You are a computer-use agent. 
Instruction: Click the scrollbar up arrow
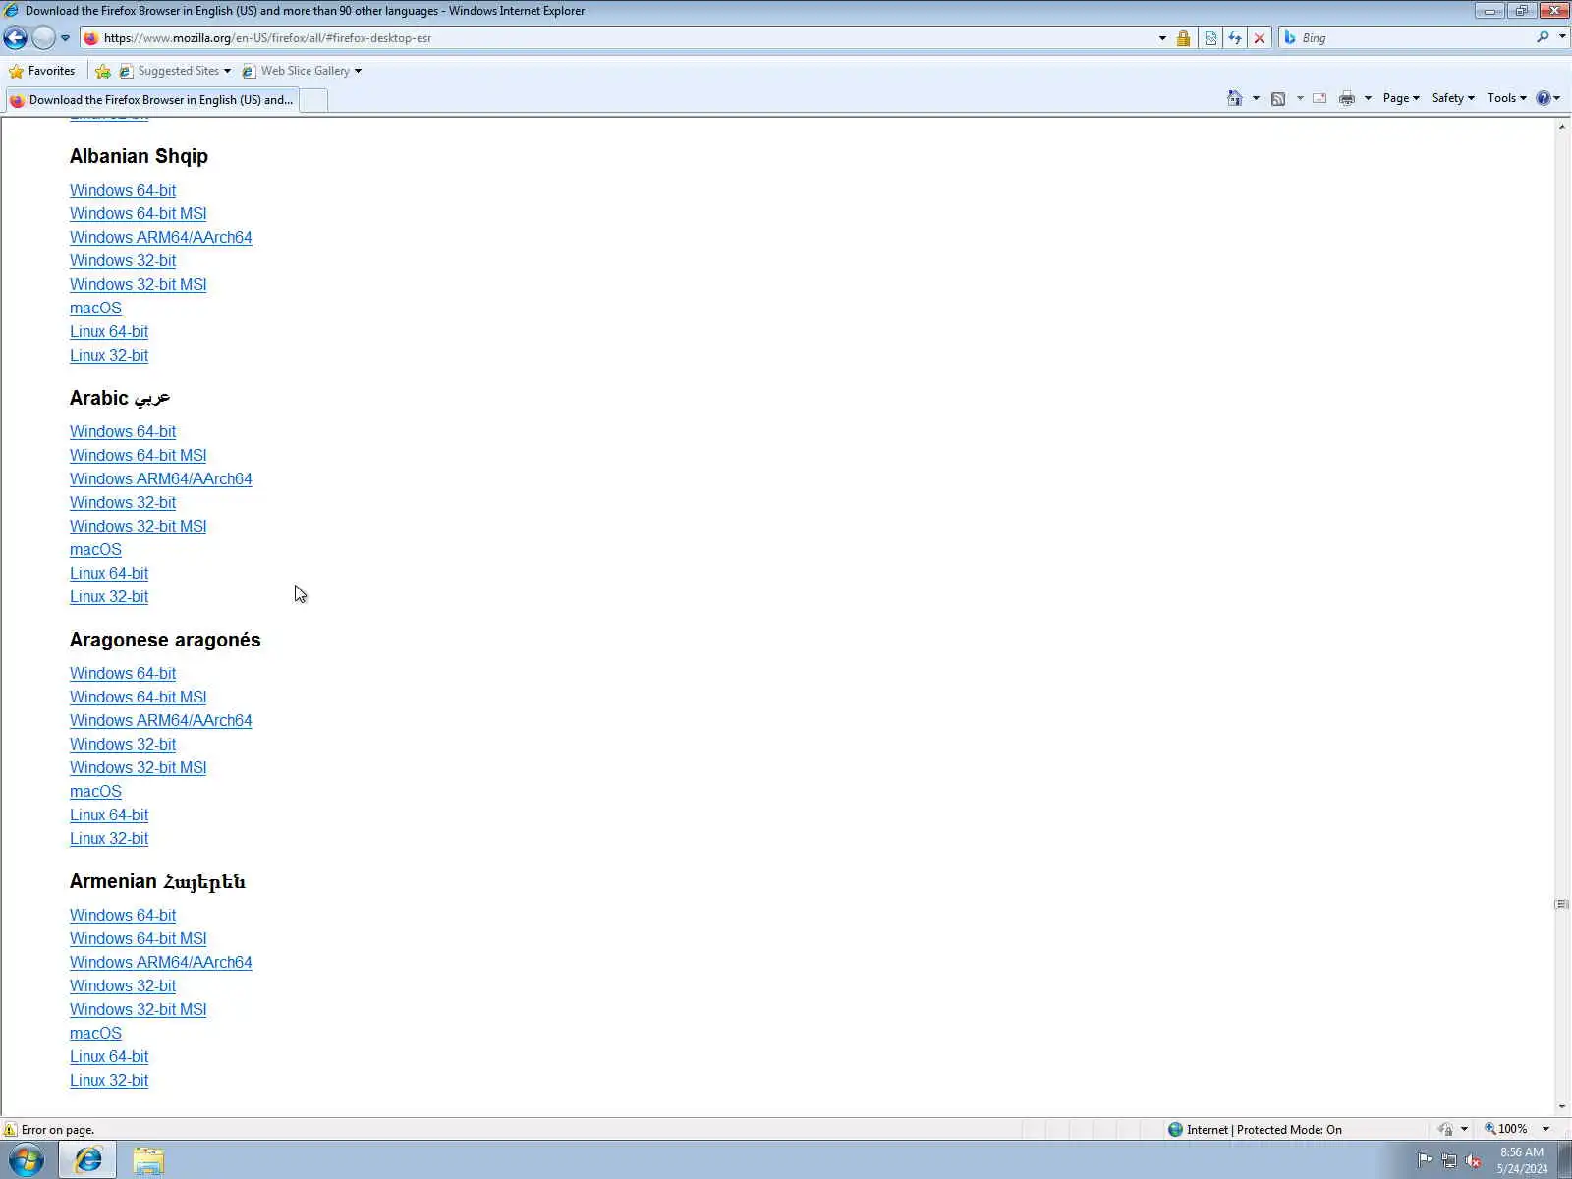pos(1562,127)
